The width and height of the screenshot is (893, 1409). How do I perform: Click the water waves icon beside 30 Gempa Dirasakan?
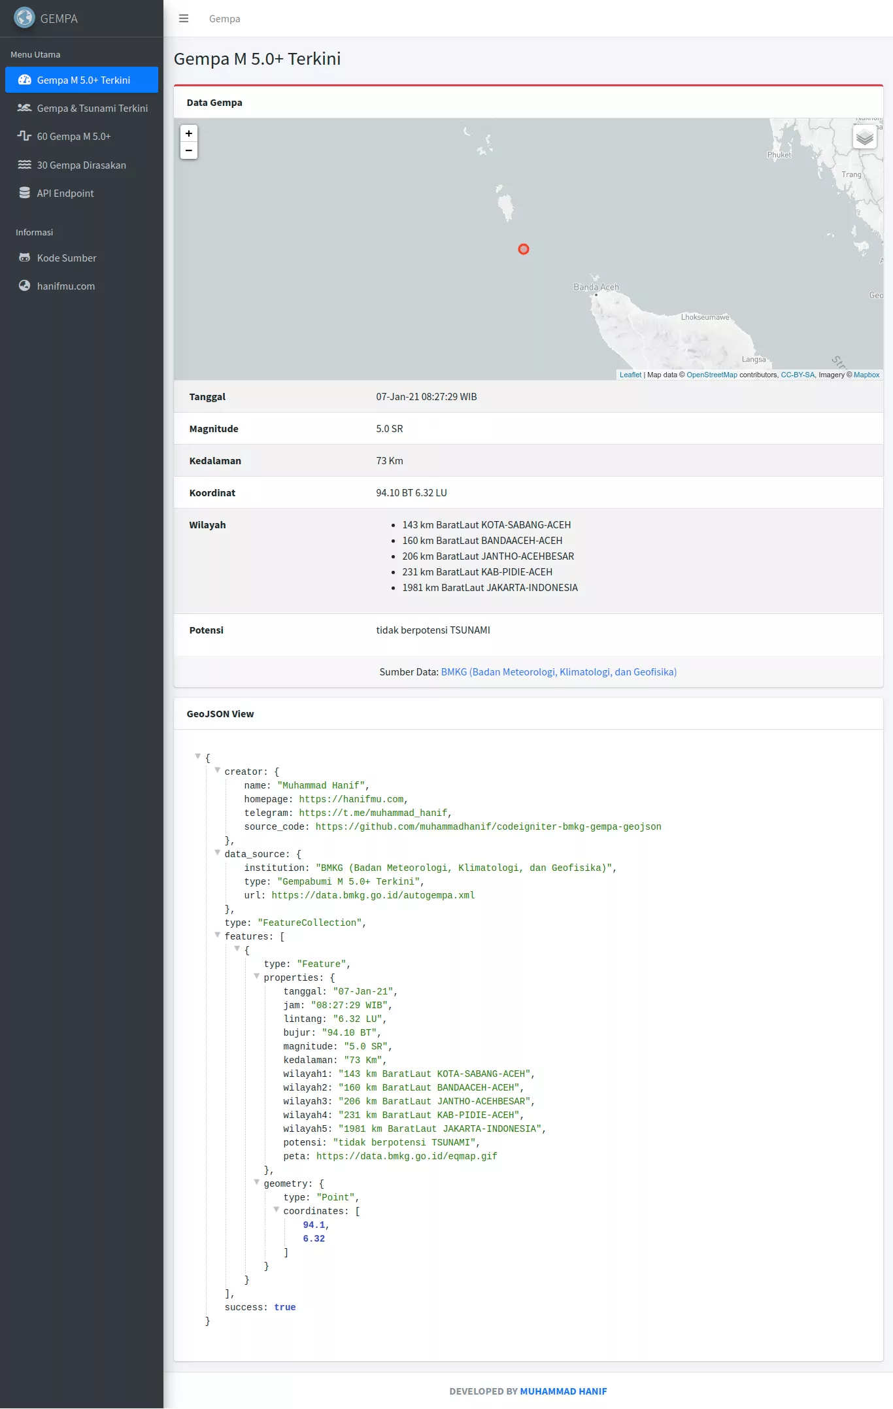pyautogui.click(x=25, y=165)
